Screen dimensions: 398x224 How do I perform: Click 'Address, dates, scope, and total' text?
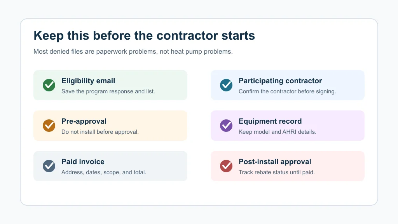point(104,172)
